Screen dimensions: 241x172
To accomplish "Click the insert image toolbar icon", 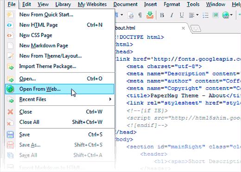I will (x=216, y=15).
